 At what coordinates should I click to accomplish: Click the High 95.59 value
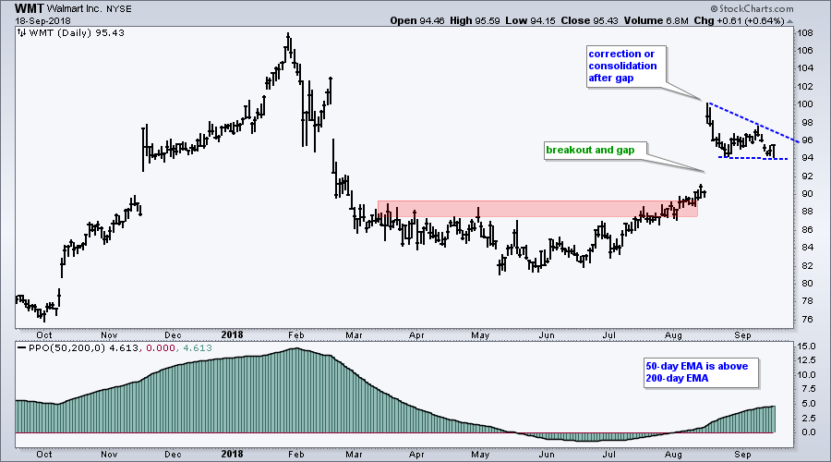click(475, 20)
